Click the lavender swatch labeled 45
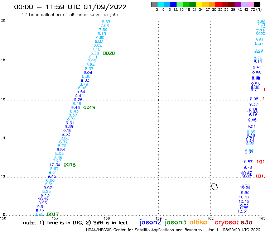 (244, 4)
